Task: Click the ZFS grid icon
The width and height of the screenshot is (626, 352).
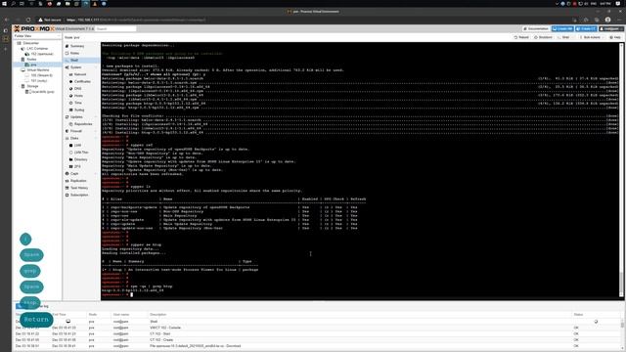Action: pos(70,166)
